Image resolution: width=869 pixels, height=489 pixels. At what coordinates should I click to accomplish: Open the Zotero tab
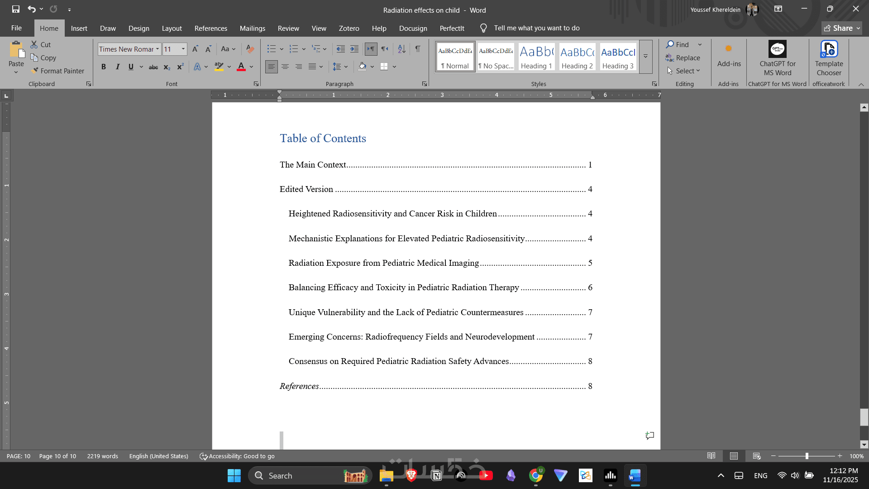pyautogui.click(x=349, y=28)
